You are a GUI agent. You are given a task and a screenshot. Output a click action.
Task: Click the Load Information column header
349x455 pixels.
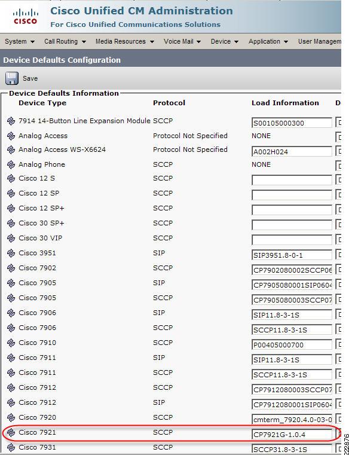pos(285,103)
